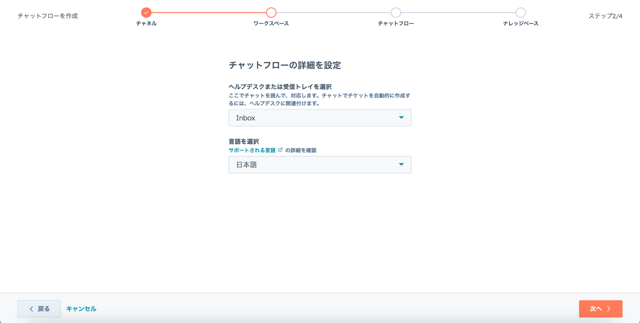Image resolution: width=640 pixels, height=323 pixels.
Task: Select the チャネル step label
Action: pos(146,24)
